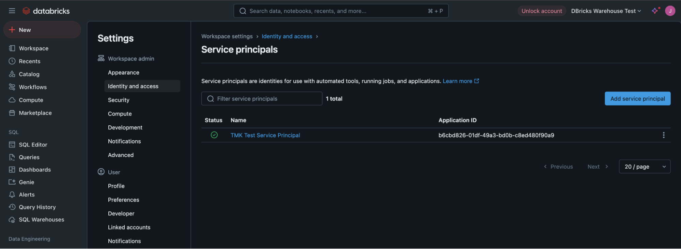This screenshot has width=681, height=249.
Task: Click the Dashboards grid icon
Action: 12,170
